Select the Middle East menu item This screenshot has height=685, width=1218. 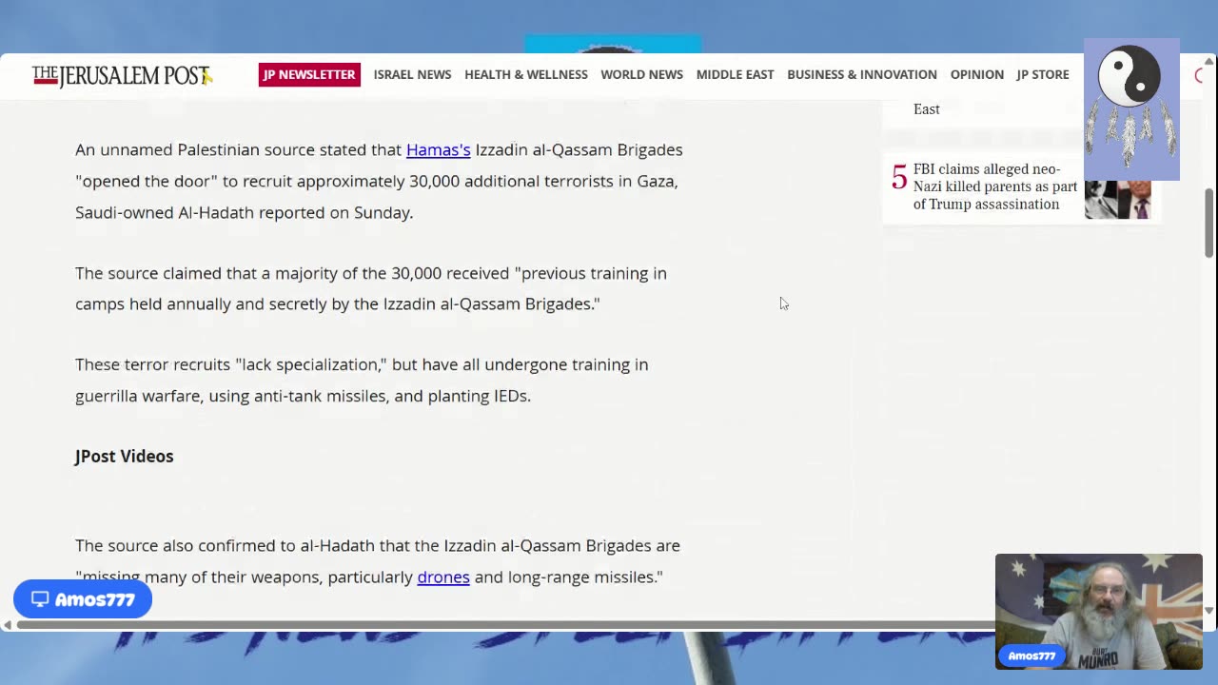coord(735,74)
